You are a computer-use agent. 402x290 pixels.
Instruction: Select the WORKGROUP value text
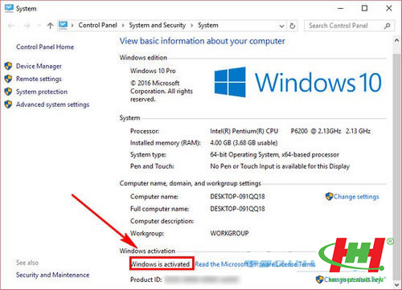[229, 233]
